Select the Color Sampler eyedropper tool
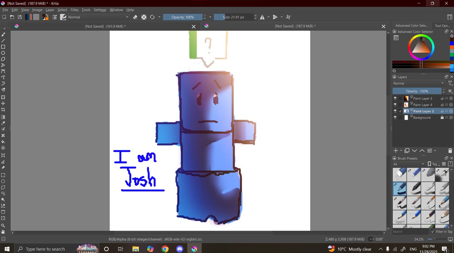Viewport: 454px width, 253px height. [x=3, y=123]
